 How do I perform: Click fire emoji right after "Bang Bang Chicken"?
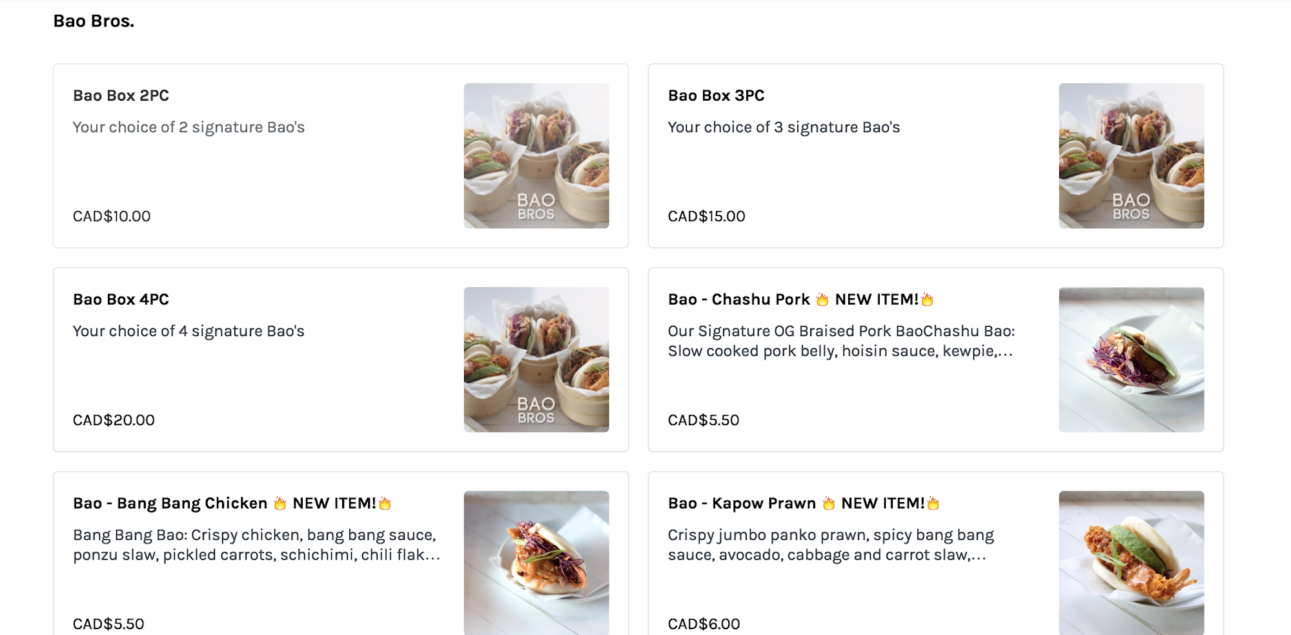click(x=280, y=503)
